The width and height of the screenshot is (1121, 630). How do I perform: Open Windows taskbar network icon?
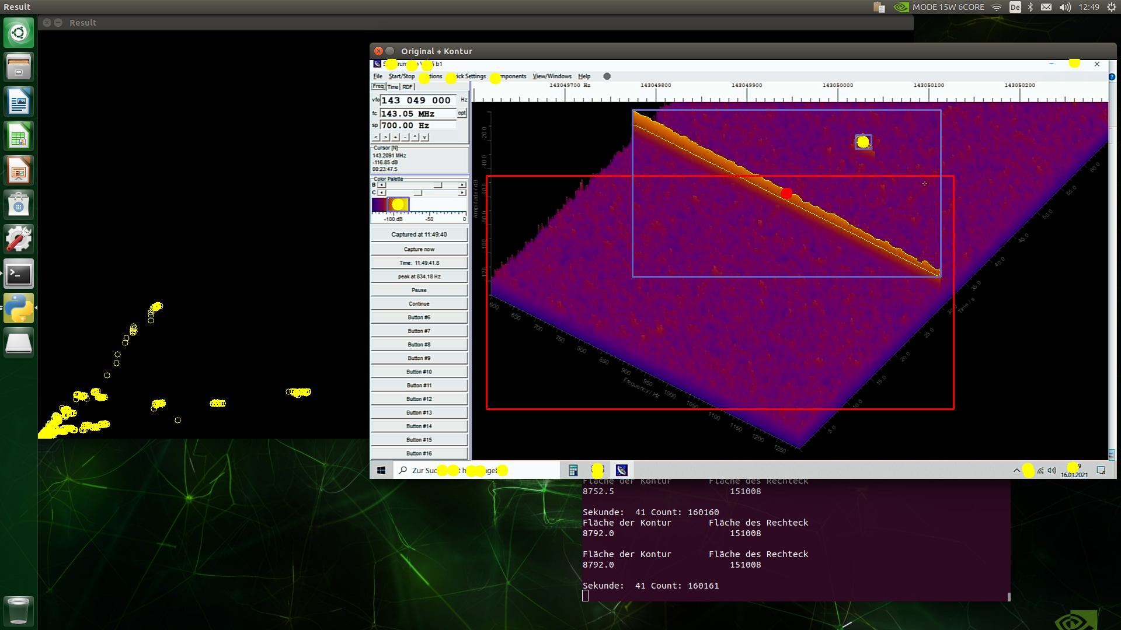tap(1040, 470)
